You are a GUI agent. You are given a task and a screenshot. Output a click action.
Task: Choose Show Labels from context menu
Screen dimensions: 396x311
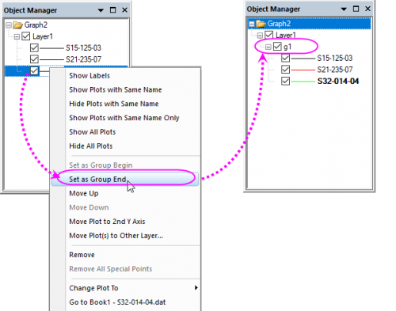click(89, 76)
